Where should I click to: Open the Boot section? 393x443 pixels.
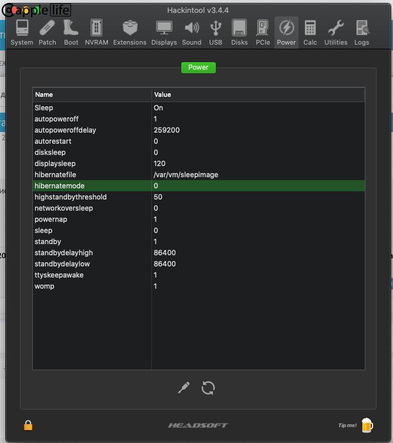tap(71, 33)
